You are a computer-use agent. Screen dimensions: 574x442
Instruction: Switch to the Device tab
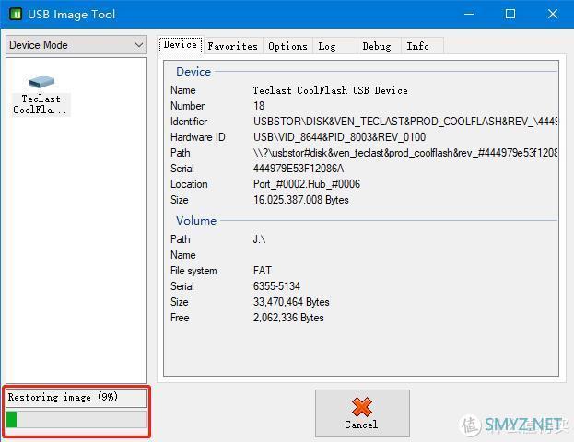click(180, 45)
